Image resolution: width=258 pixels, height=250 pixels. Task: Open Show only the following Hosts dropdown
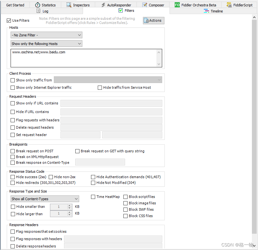pos(46,44)
